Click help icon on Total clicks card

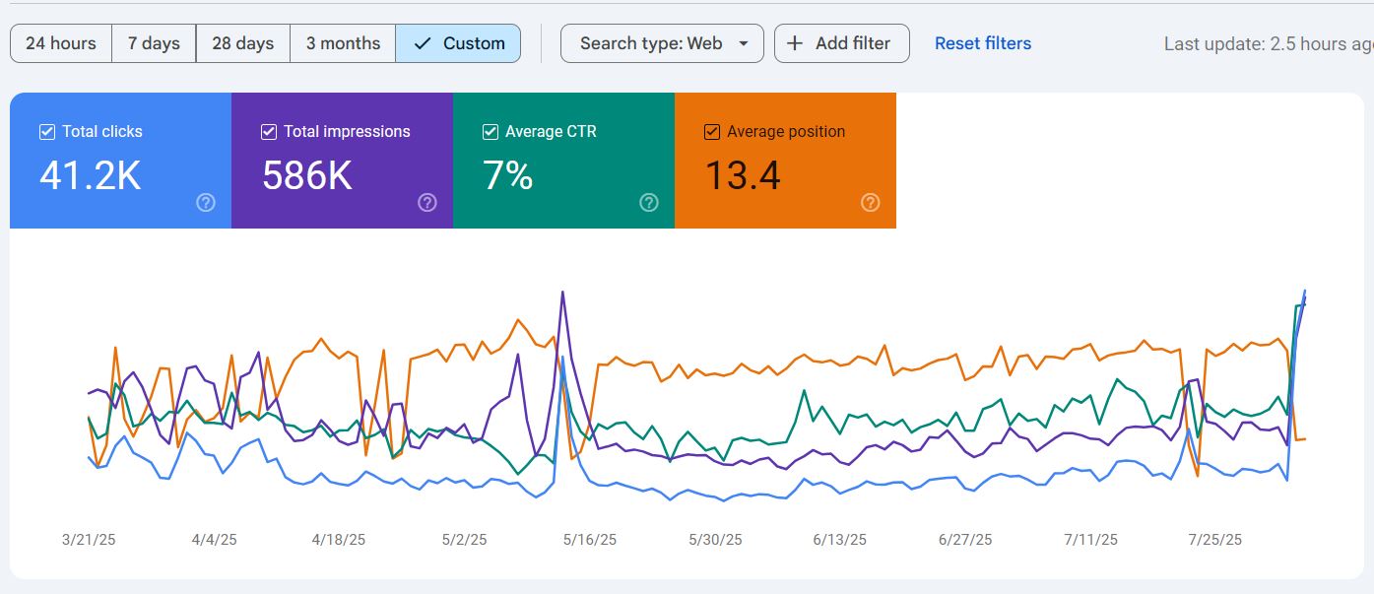click(x=206, y=202)
